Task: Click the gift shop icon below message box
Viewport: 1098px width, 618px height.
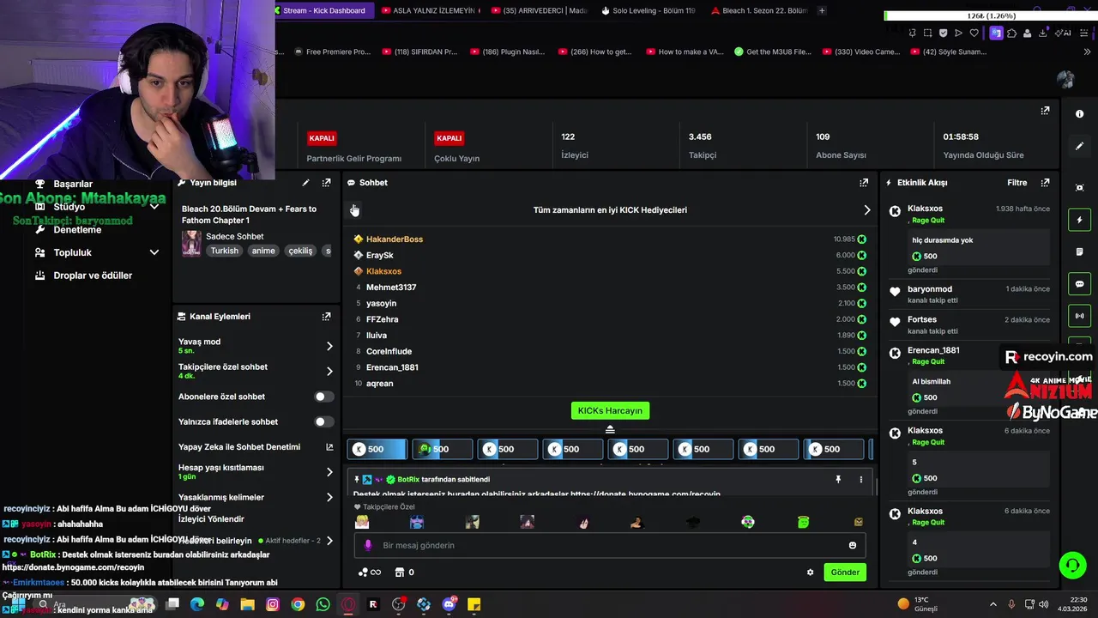Action: pyautogui.click(x=399, y=573)
